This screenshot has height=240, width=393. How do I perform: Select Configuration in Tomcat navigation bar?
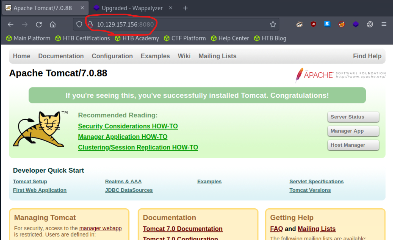[x=112, y=56]
